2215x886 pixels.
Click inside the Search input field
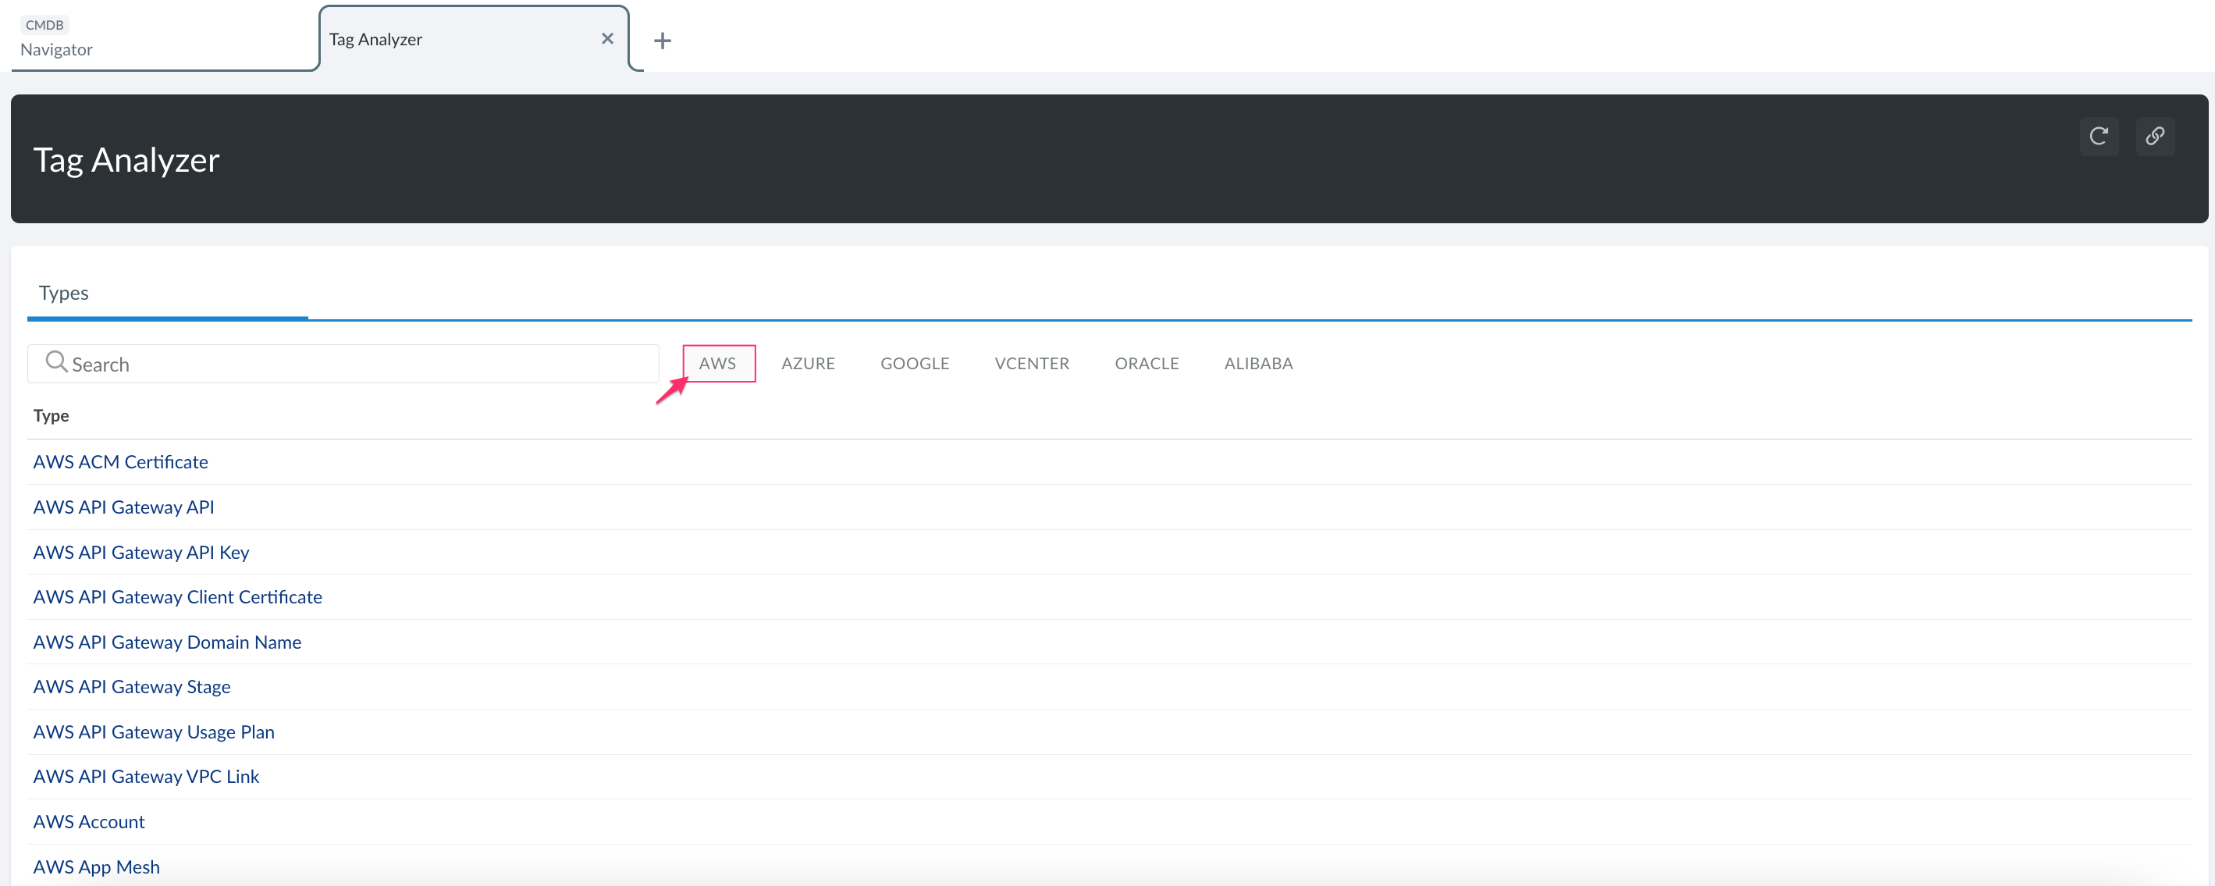[x=344, y=363]
